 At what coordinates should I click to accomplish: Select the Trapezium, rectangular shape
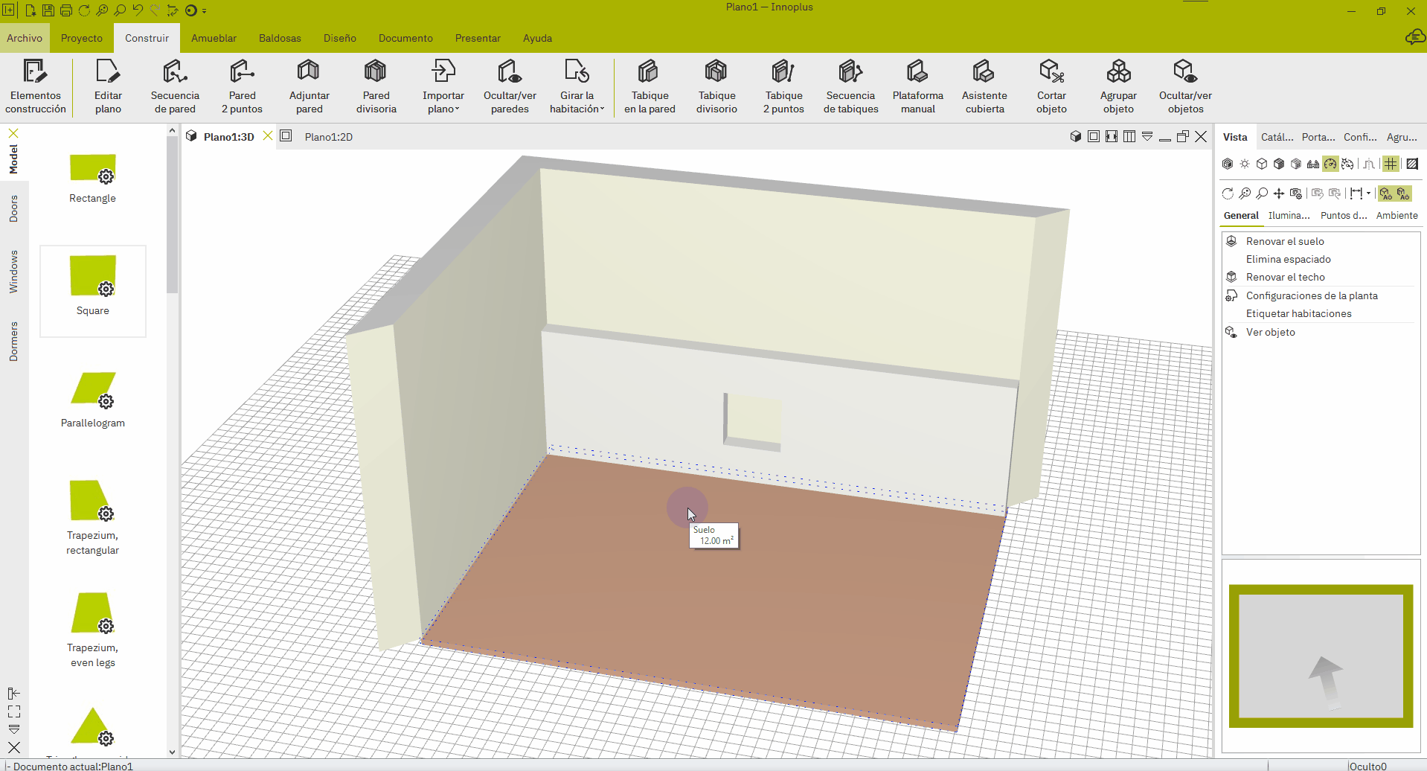93,518
